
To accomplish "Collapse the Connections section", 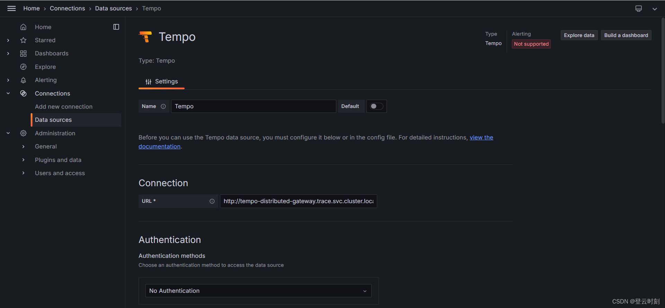I will [8, 93].
